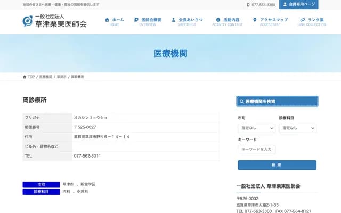Open the ホーム menu item
This screenshot has height=213, width=341.
(115, 21)
